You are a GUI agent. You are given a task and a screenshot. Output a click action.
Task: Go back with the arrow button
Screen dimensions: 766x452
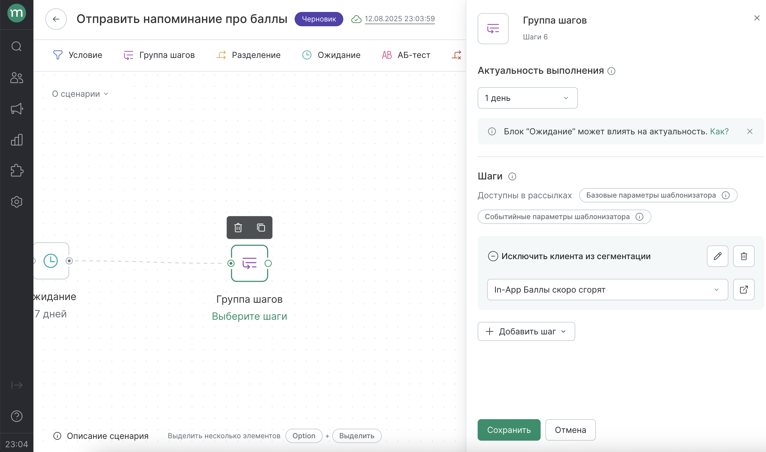coord(56,19)
